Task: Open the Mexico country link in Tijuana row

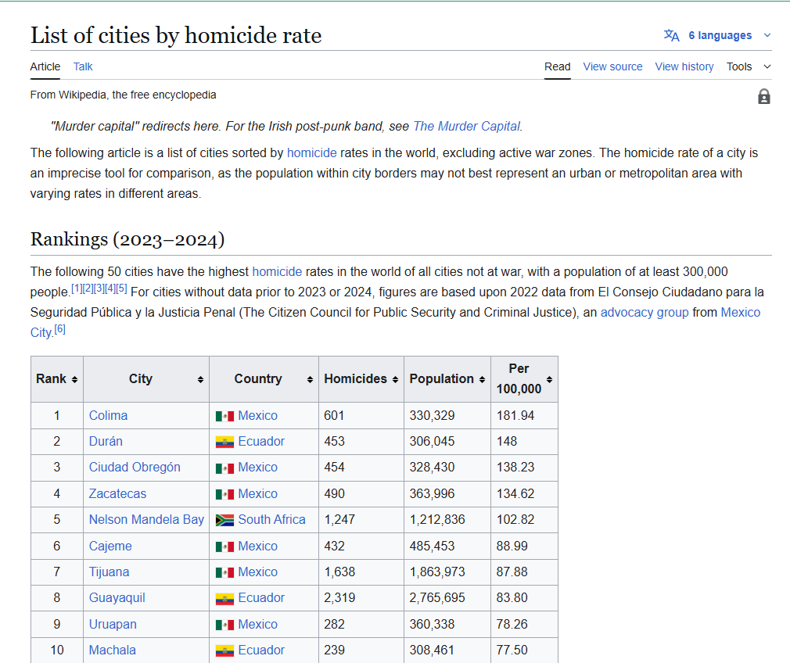Action: [x=257, y=572]
